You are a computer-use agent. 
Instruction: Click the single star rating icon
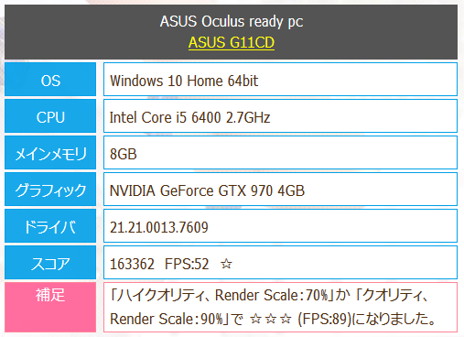click(x=226, y=264)
